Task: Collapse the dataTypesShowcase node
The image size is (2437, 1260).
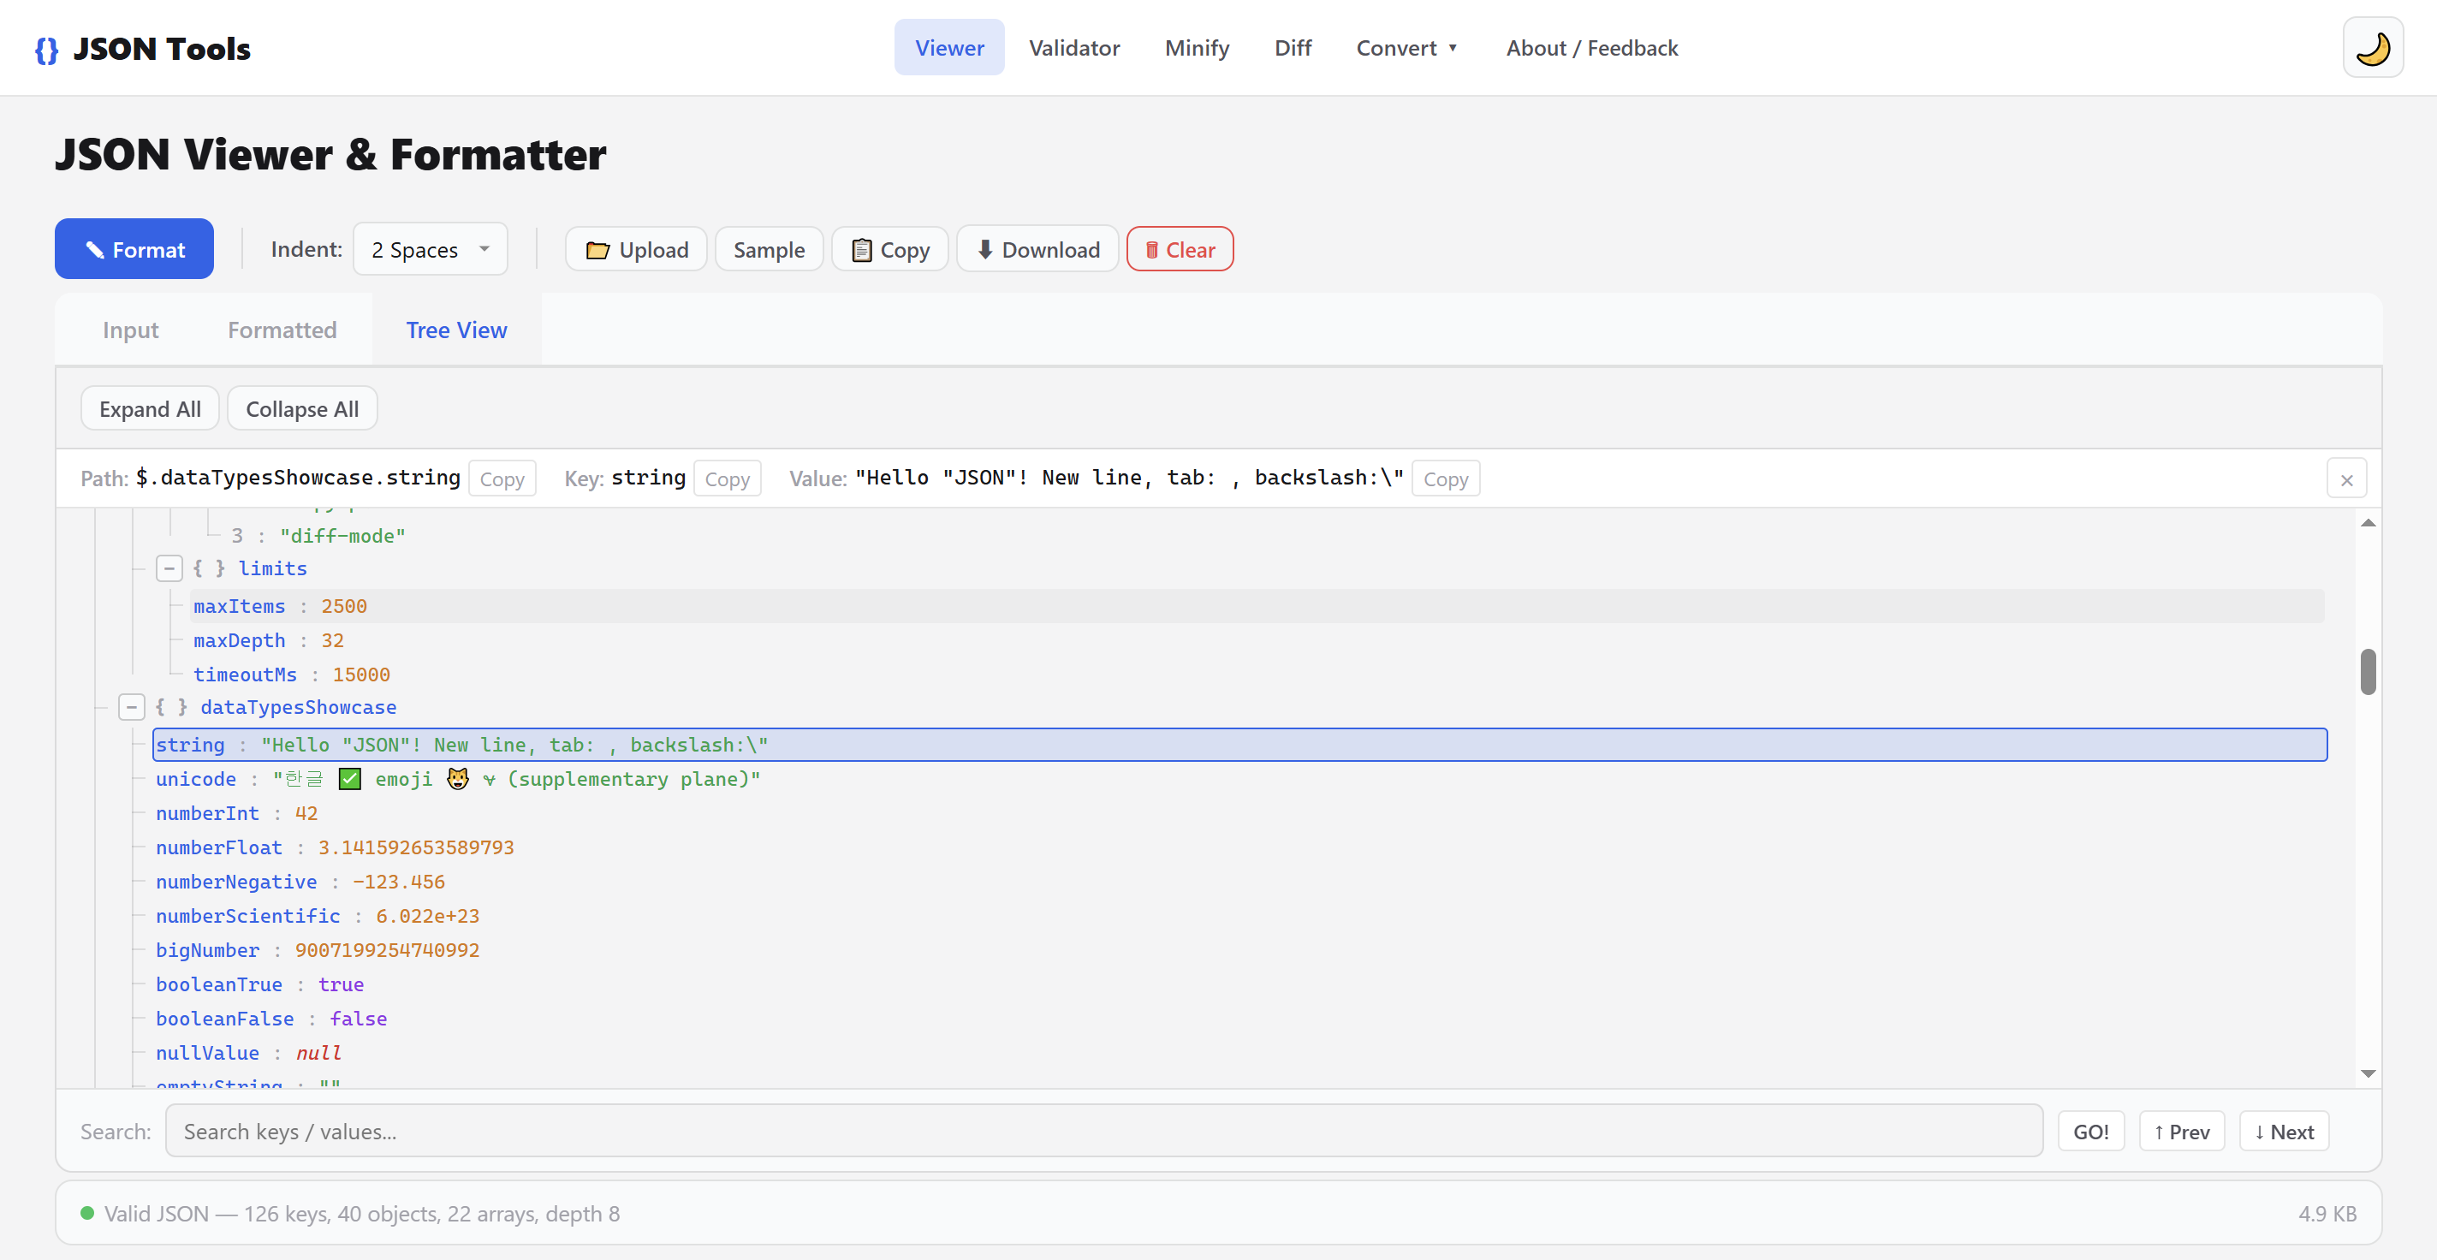Action: pyautogui.click(x=132, y=707)
